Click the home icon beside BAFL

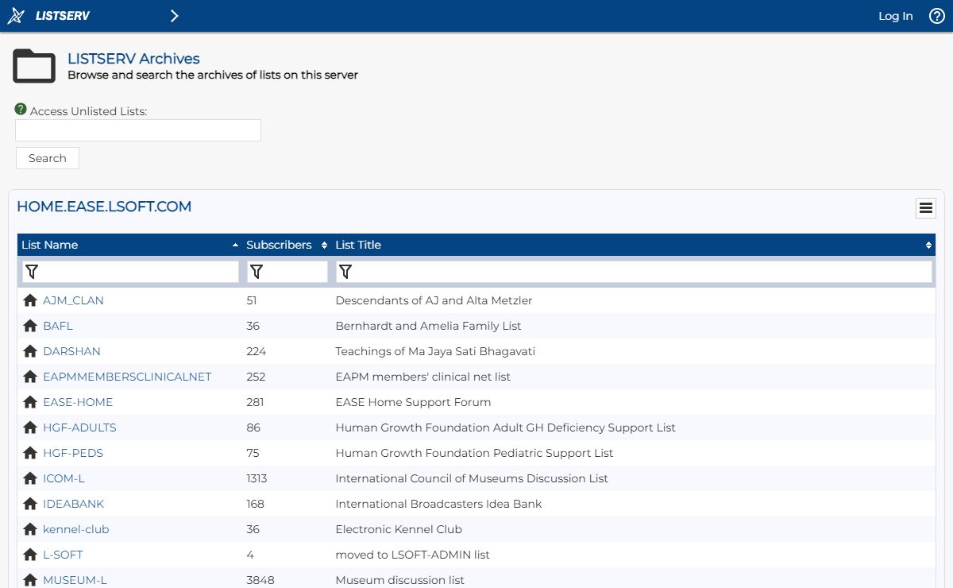pos(30,326)
